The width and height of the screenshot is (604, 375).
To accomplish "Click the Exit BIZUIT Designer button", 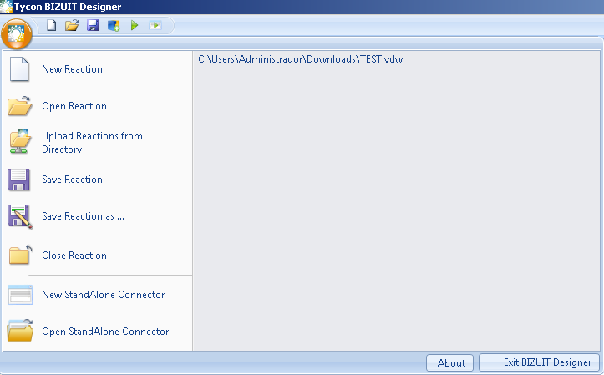I will pos(540,362).
